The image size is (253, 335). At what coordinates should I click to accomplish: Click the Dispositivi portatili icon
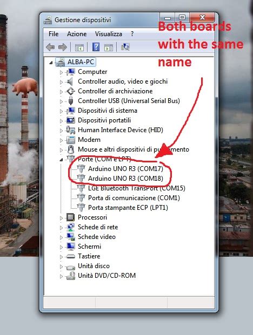pyautogui.click(x=71, y=120)
